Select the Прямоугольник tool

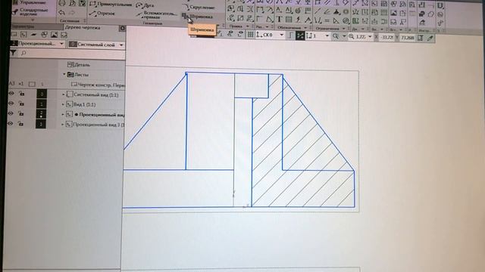pyautogui.click(x=111, y=5)
